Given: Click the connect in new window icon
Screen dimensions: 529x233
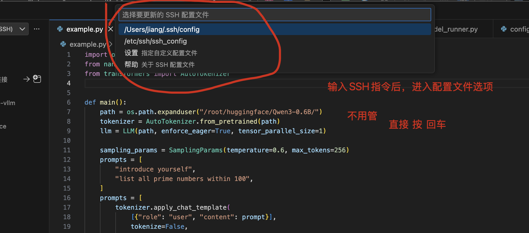Looking at the screenshot, I should [x=37, y=79].
